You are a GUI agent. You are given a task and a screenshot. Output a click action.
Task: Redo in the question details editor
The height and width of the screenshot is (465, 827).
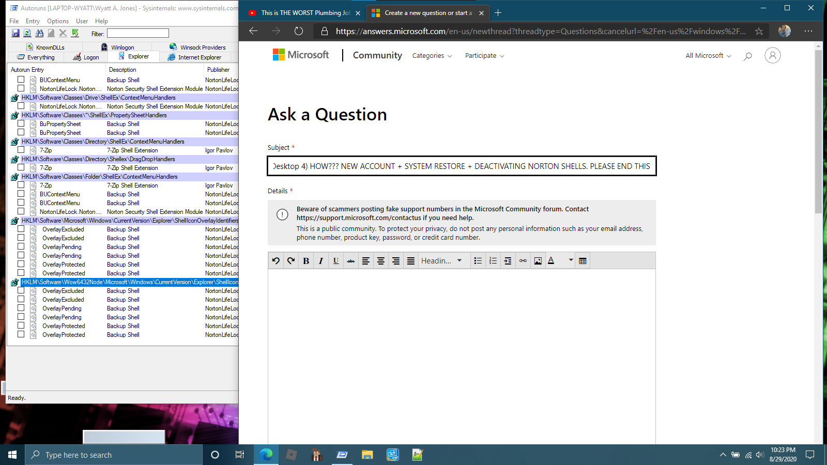291,261
